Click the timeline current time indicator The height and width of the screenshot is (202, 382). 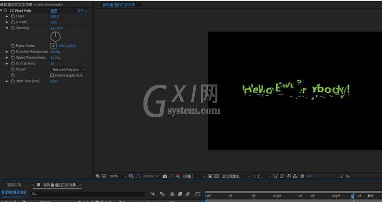(x=352, y=196)
